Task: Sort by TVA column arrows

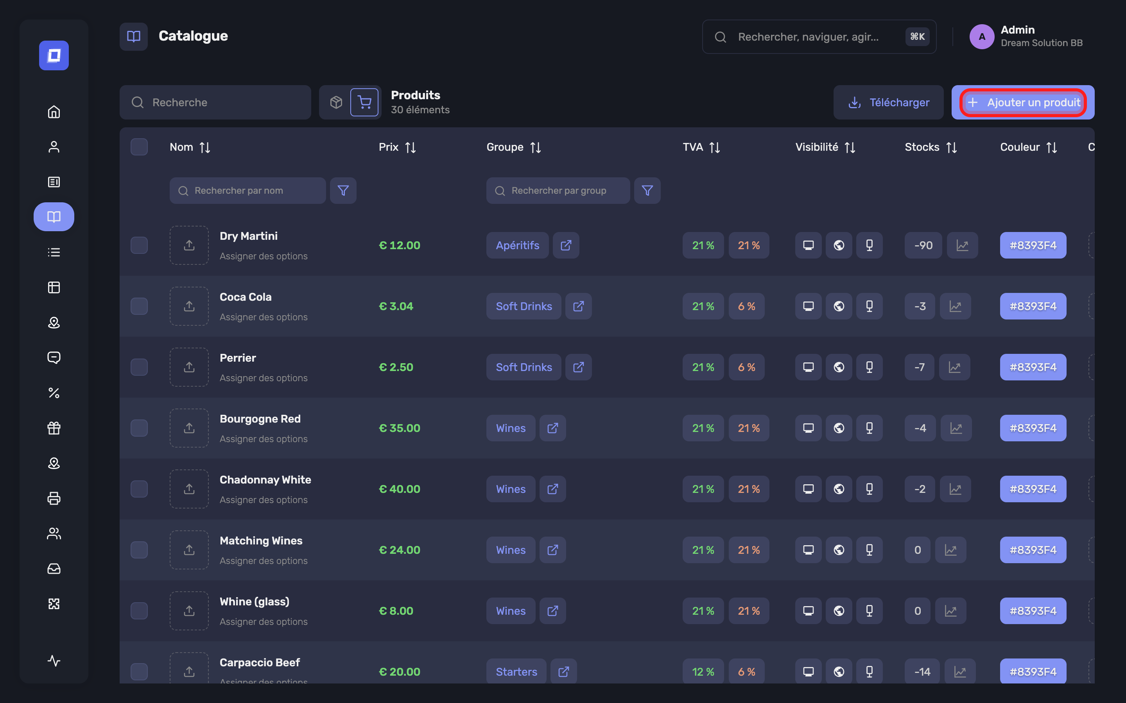Action: 715,147
